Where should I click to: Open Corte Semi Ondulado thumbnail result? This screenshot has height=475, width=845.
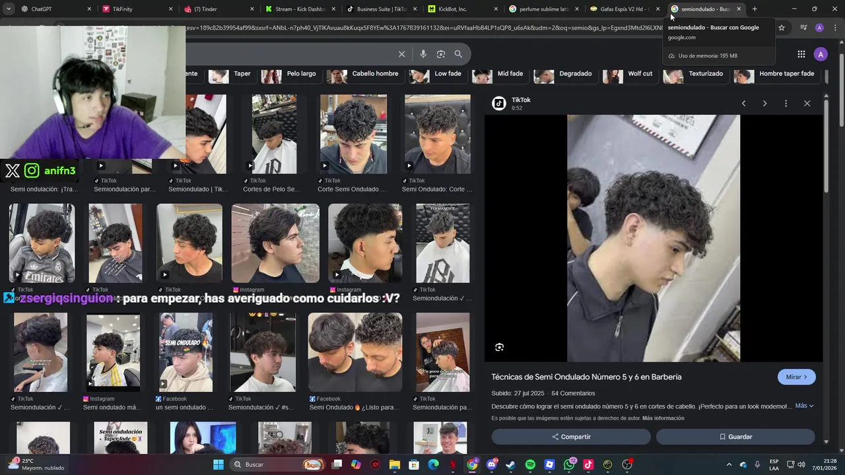pyautogui.click(x=353, y=135)
